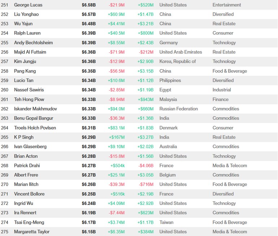278x236 pixels.
Task: Click on Margaretta Taylor's name
Action: coord(32,232)
